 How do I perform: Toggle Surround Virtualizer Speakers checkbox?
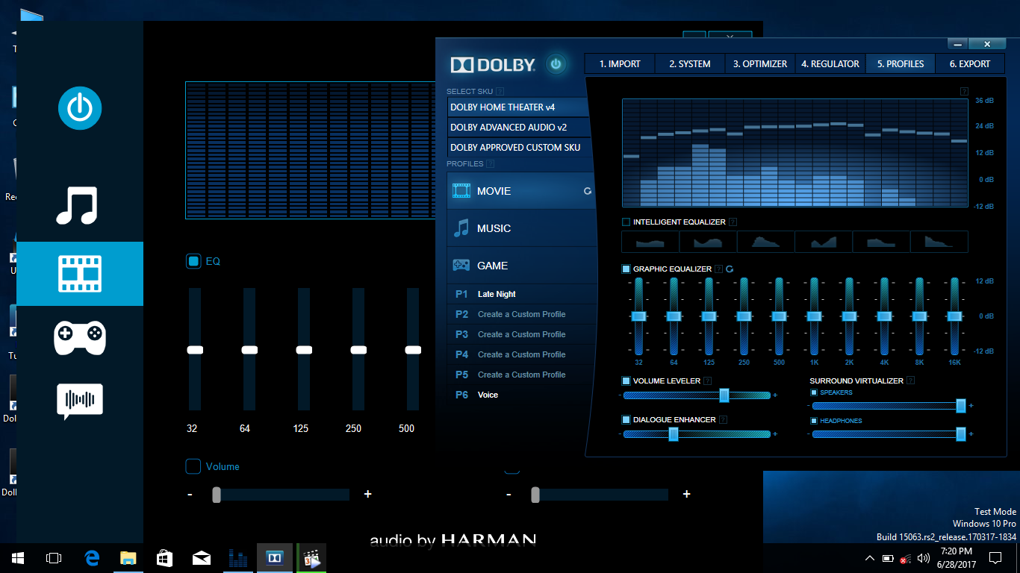pyautogui.click(x=814, y=392)
